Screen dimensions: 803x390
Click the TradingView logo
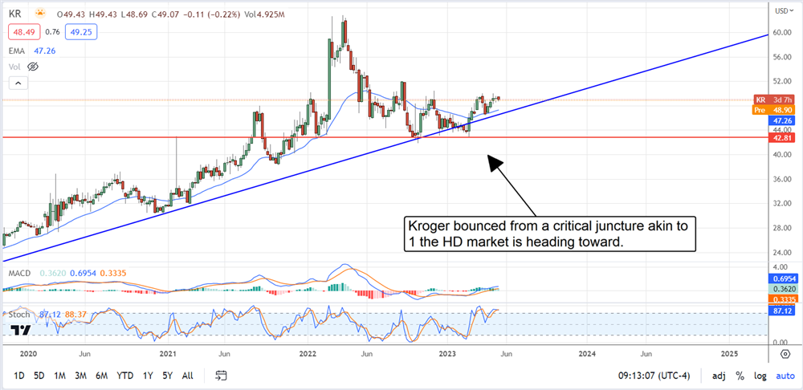(19, 330)
